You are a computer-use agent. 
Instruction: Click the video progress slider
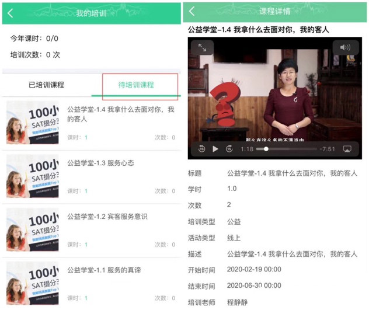click(x=286, y=149)
